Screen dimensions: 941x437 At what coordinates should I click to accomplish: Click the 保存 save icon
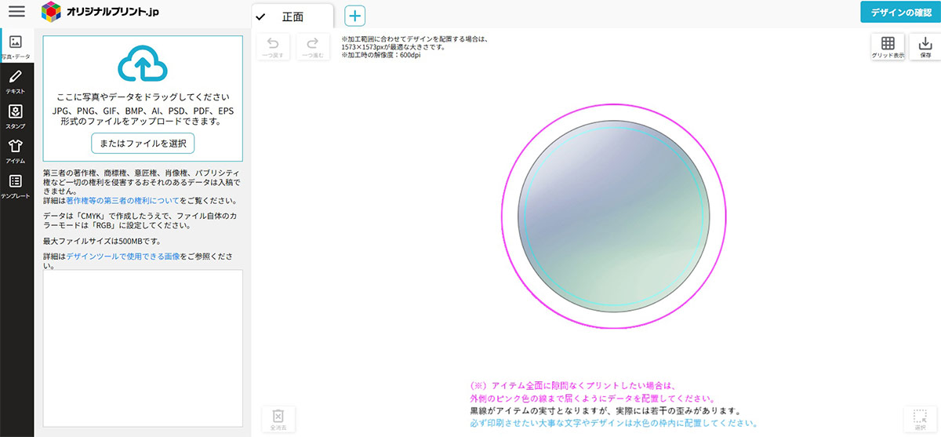(x=925, y=47)
